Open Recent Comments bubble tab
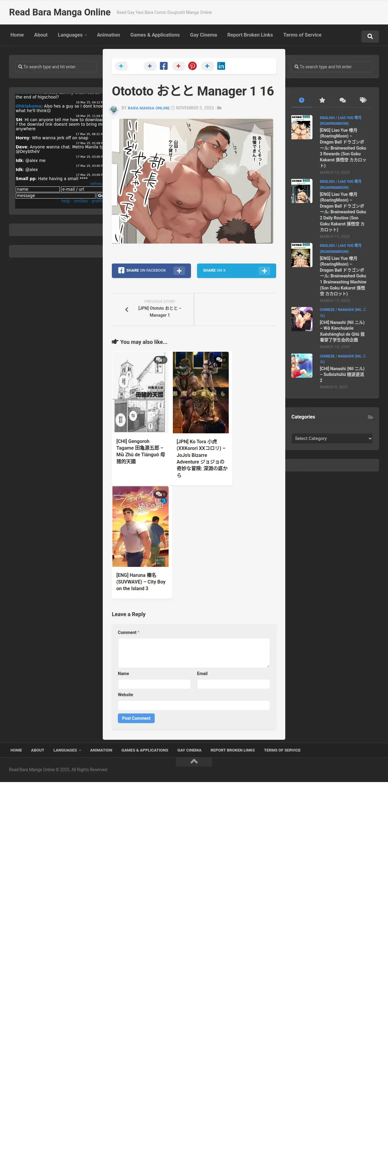Image resolution: width=388 pixels, height=1164 pixels. click(342, 100)
